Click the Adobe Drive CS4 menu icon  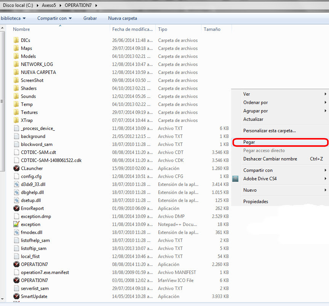tap(235, 179)
